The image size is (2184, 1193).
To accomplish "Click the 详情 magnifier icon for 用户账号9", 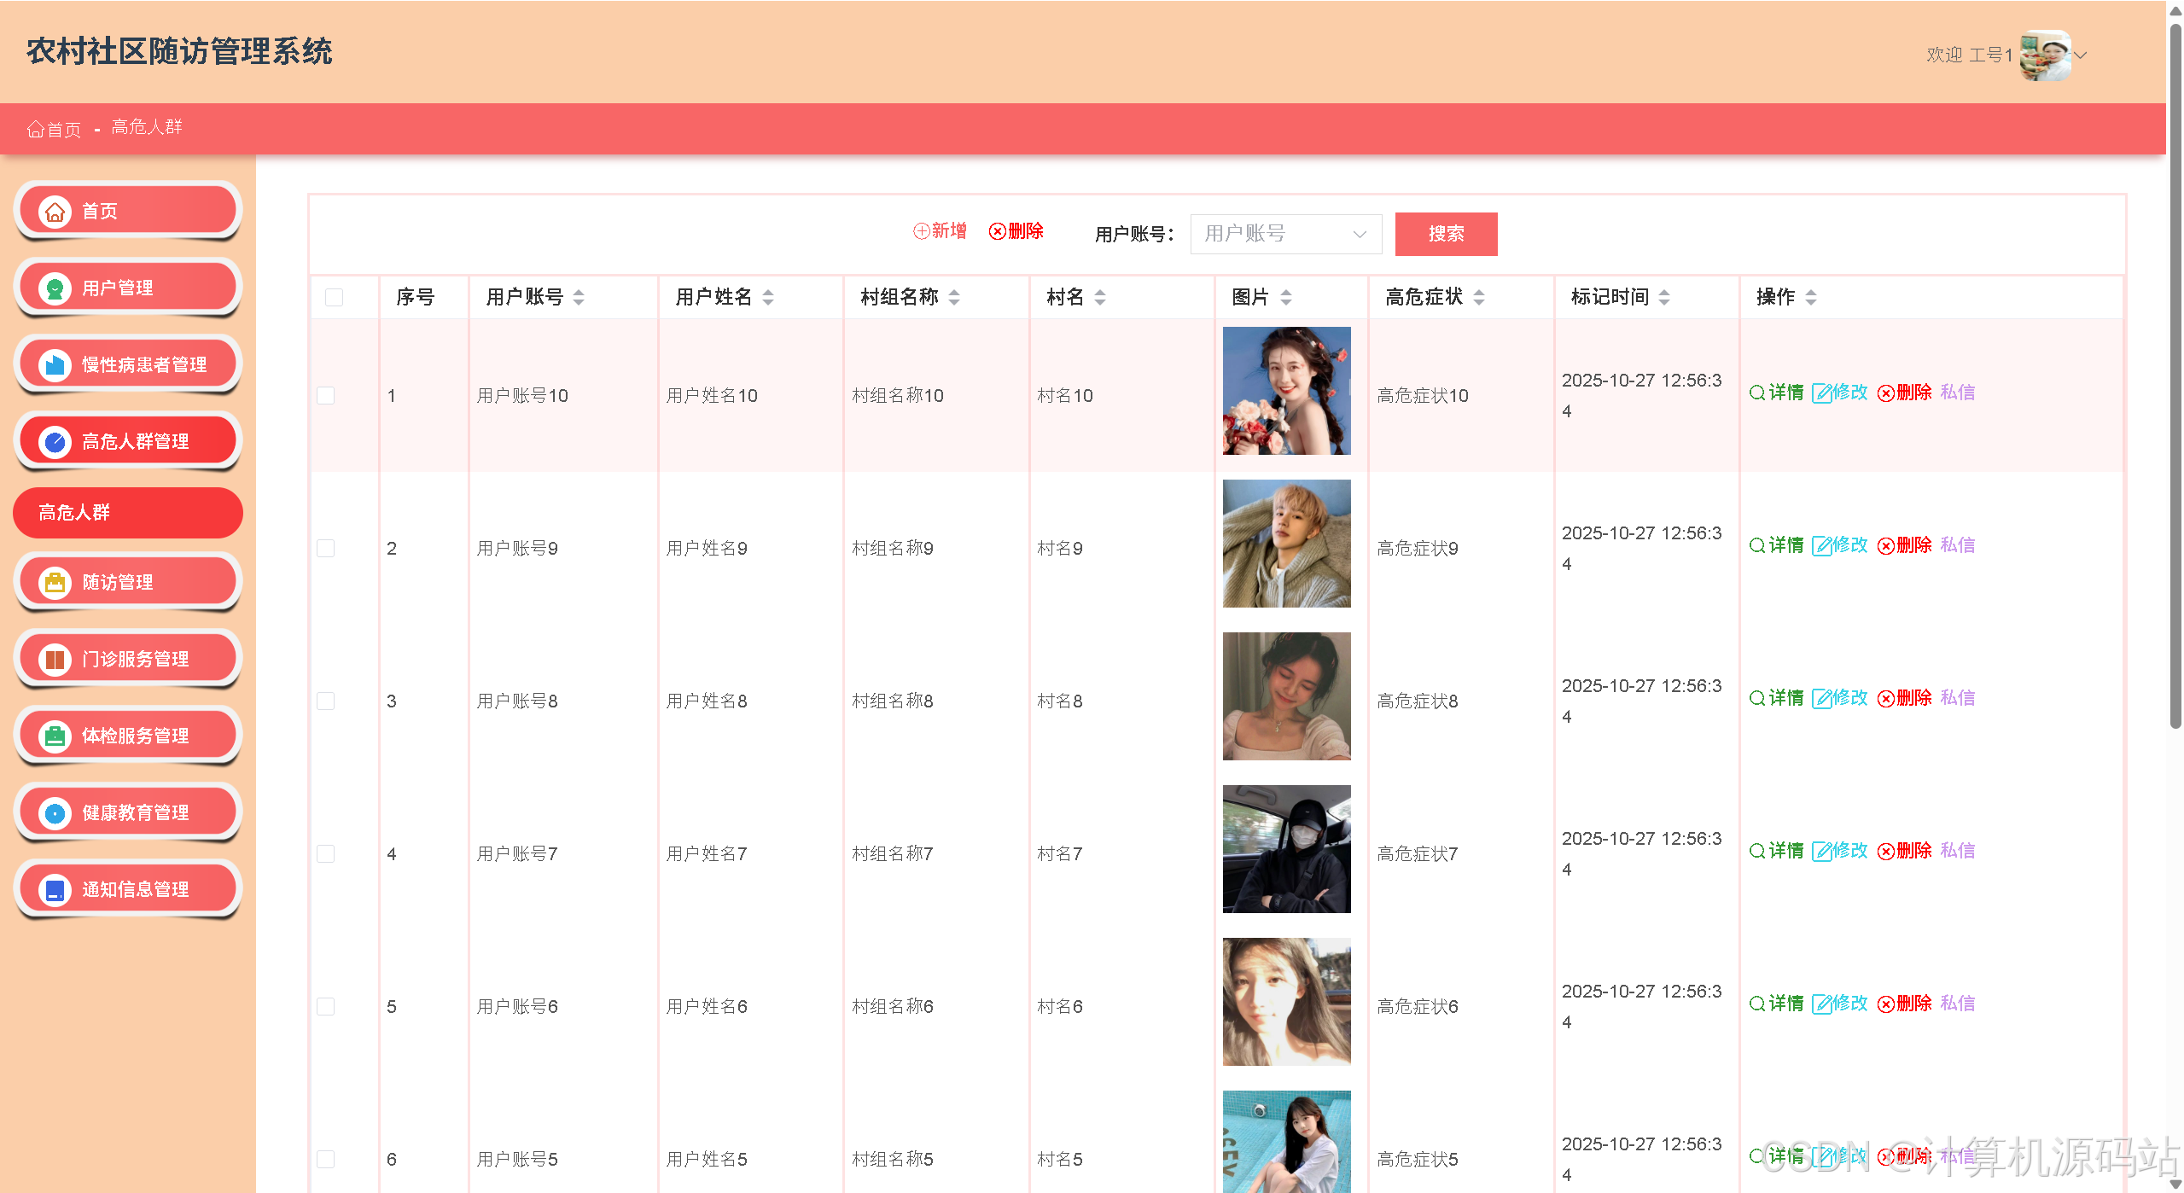I will point(1757,545).
